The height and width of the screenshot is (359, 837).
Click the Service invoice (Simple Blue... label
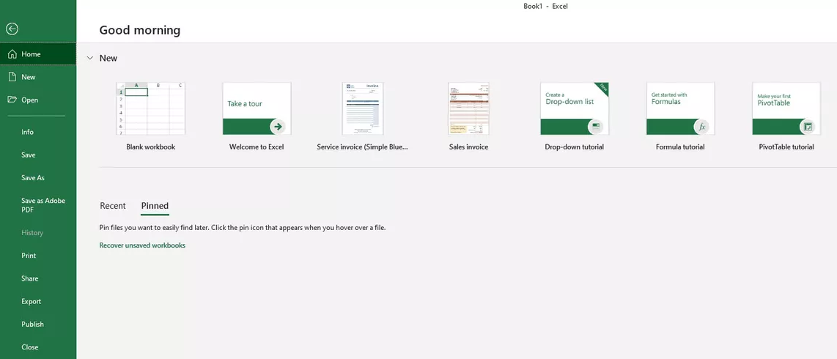363,147
